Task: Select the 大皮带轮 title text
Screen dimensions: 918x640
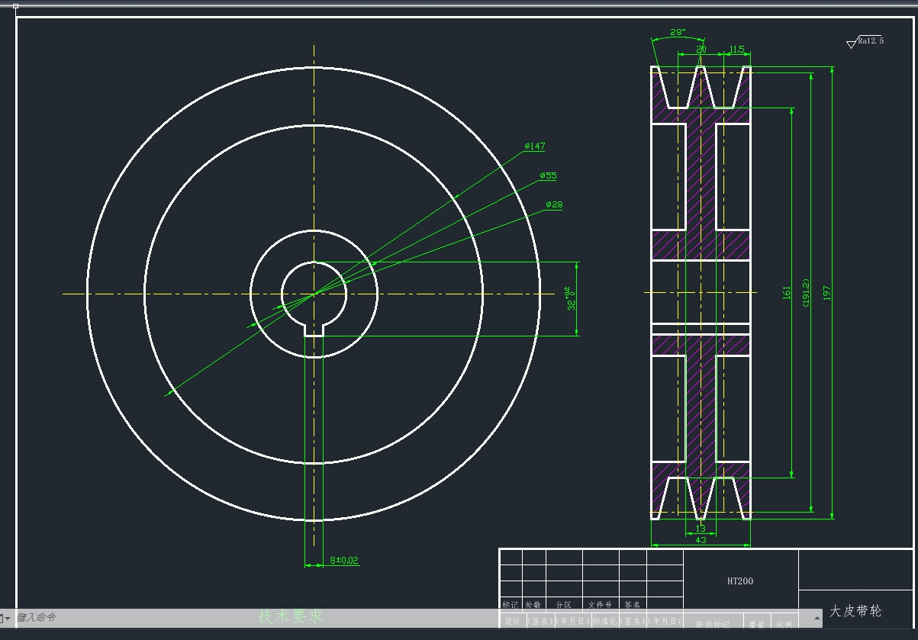Action: point(855,611)
